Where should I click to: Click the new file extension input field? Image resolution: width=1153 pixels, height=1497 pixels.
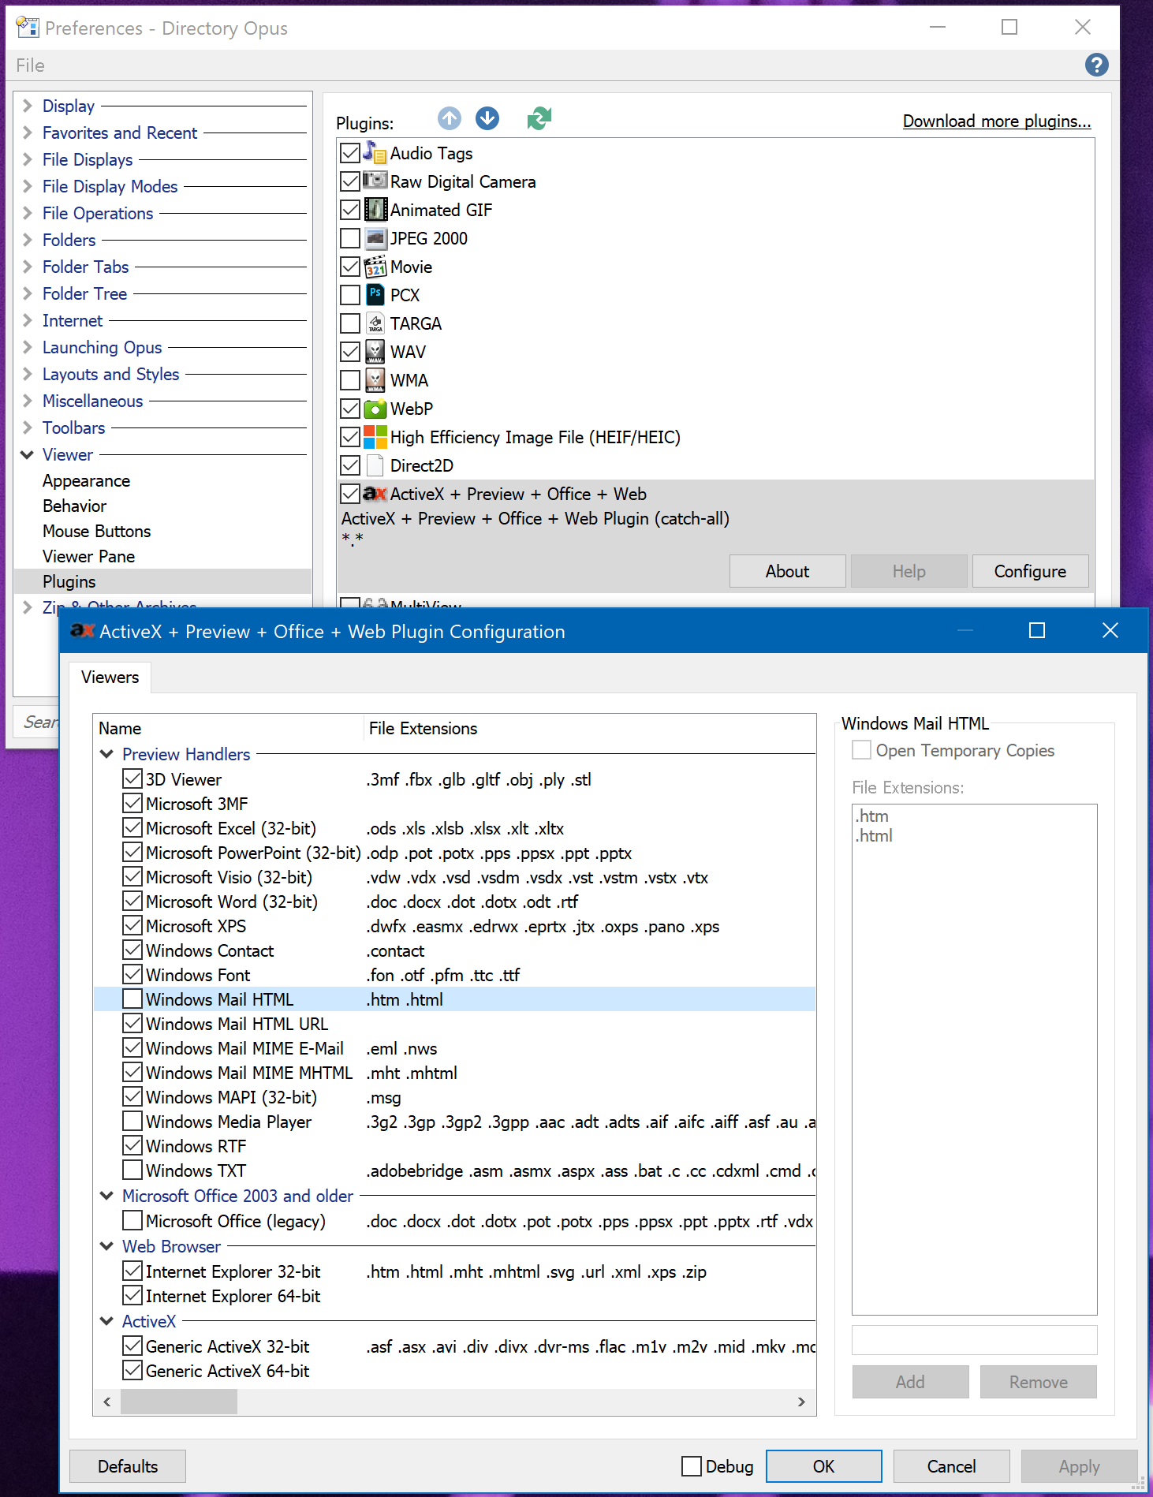point(974,1339)
